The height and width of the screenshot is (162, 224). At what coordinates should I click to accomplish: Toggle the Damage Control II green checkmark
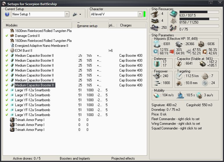[7, 36]
